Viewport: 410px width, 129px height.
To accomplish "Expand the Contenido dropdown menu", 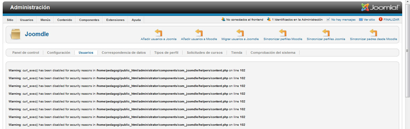I will pos(65,20).
